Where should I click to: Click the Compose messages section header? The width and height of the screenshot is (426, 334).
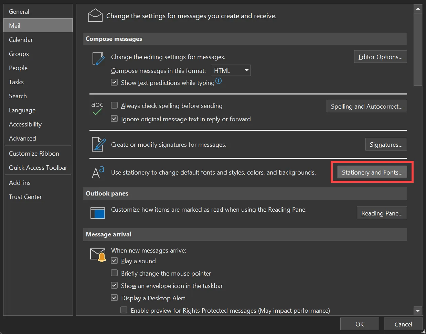[x=245, y=39]
